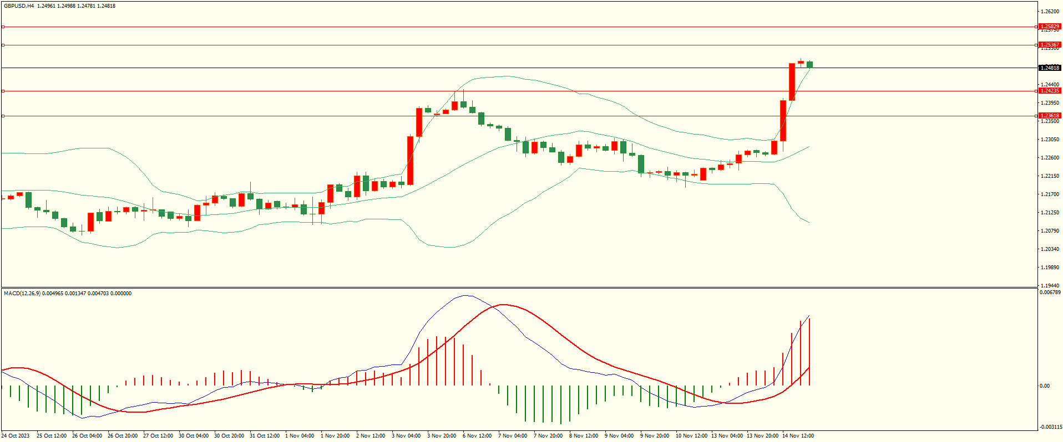
Task: Click the 1.21700 price scale value
Action: coord(1050,194)
